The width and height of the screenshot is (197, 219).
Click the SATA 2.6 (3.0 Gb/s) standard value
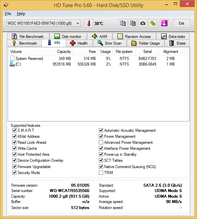coord(163,185)
